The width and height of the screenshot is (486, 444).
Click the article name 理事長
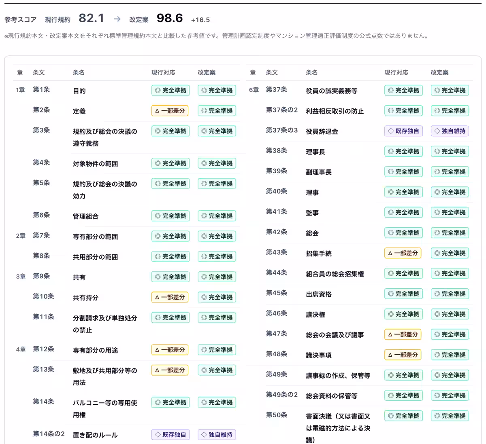click(315, 152)
